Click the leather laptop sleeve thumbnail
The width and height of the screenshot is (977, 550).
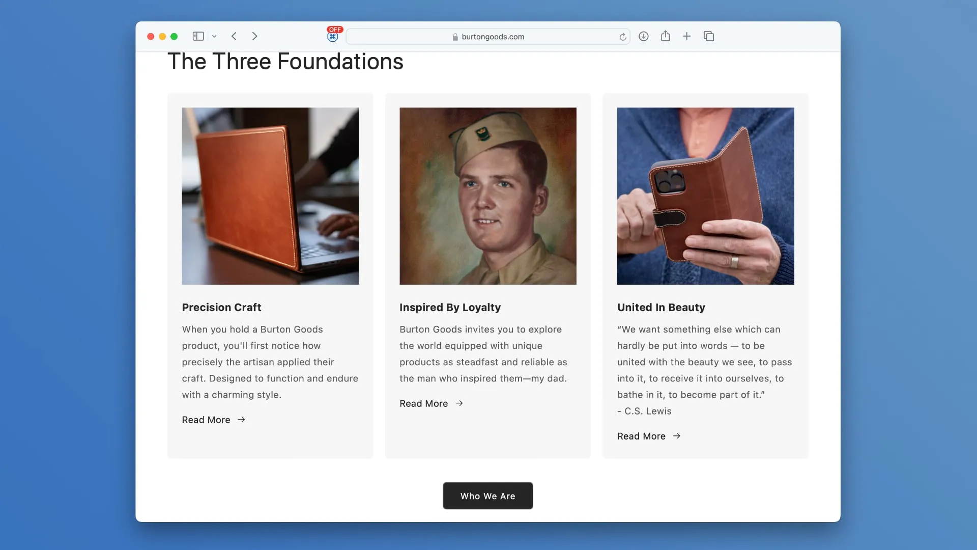point(270,196)
